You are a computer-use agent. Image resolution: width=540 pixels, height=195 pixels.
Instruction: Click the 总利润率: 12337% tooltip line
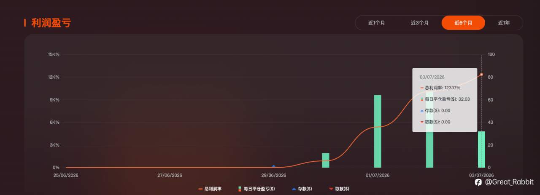[x=440, y=88]
